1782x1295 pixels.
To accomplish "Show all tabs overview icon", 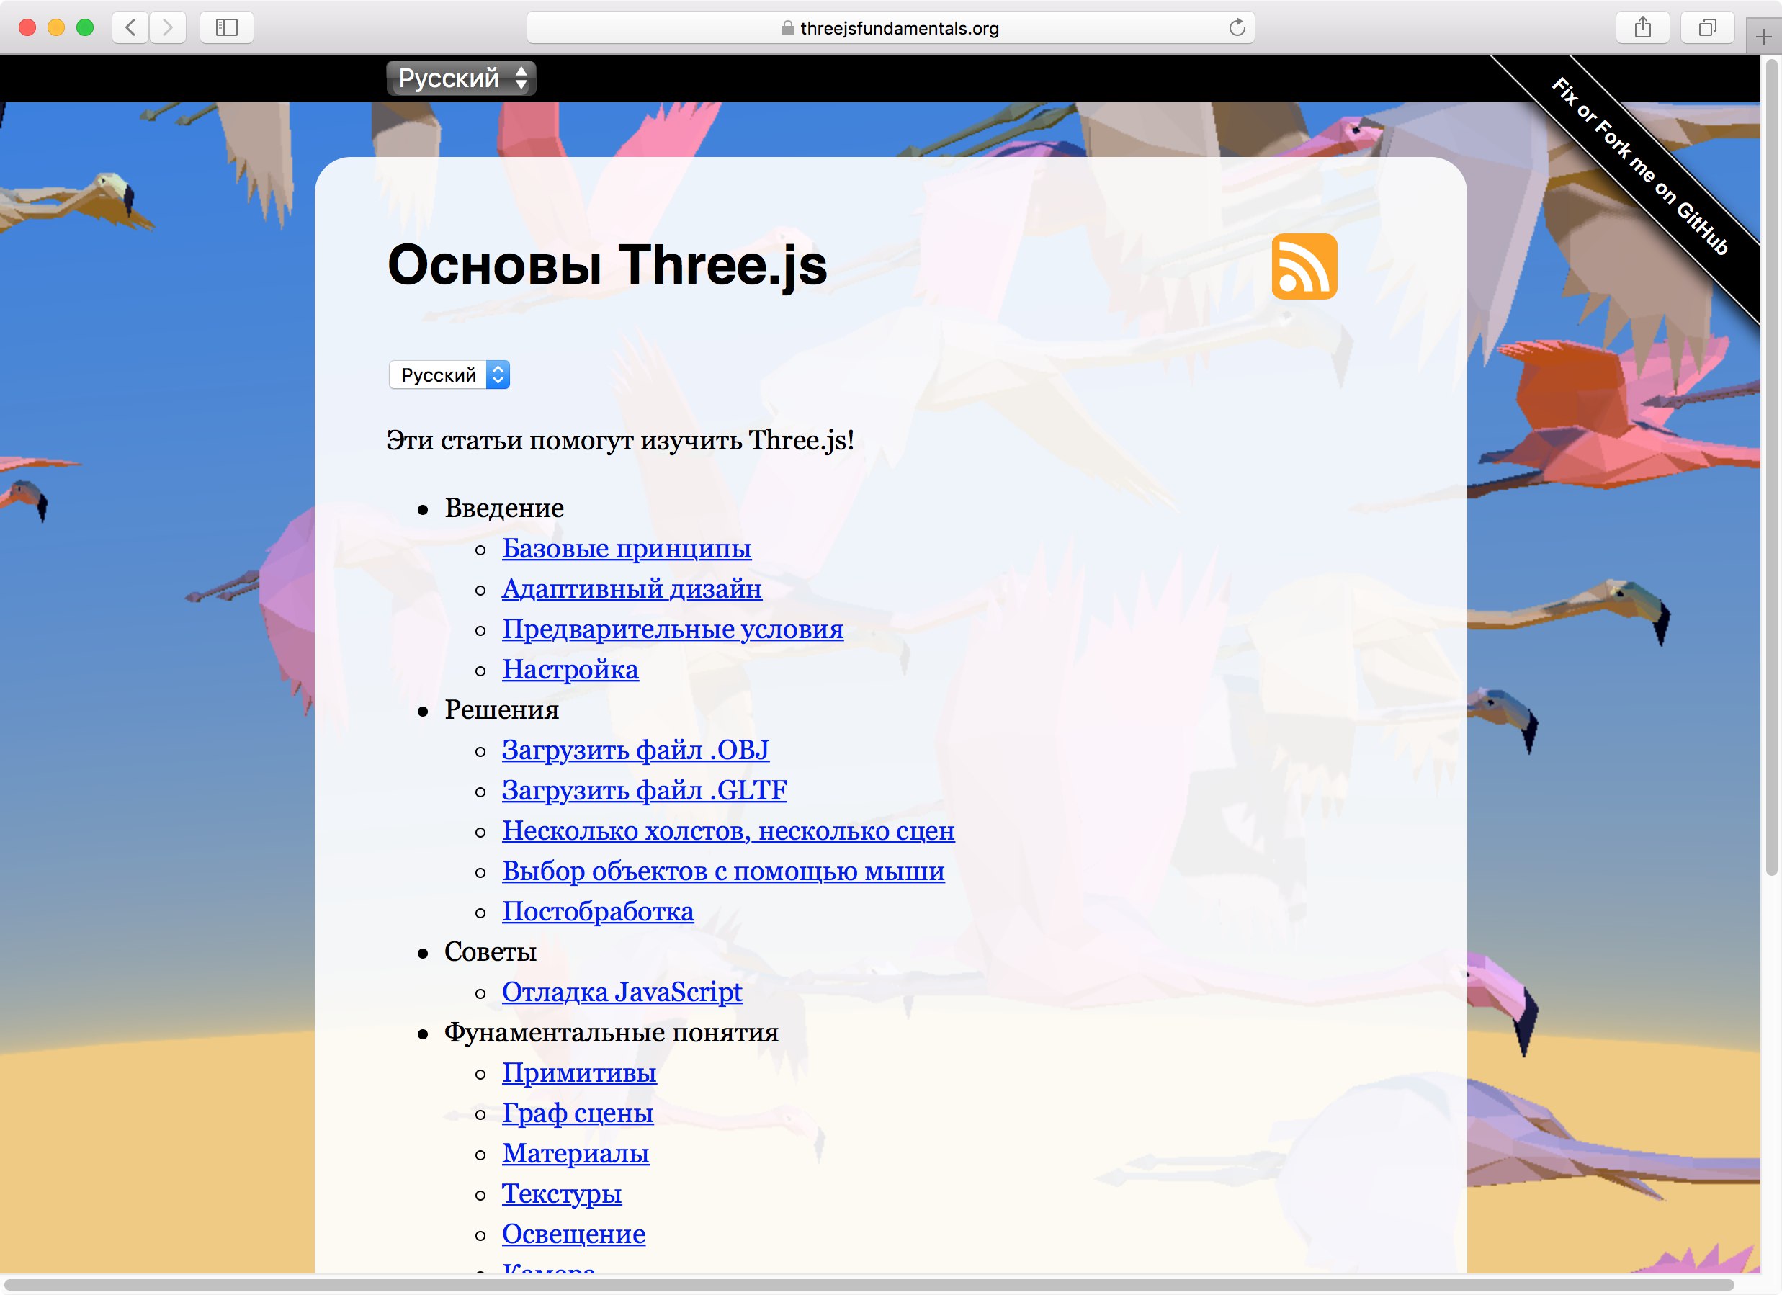I will 1707,27.
